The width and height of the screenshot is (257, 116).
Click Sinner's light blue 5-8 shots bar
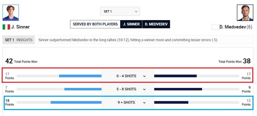83,89
